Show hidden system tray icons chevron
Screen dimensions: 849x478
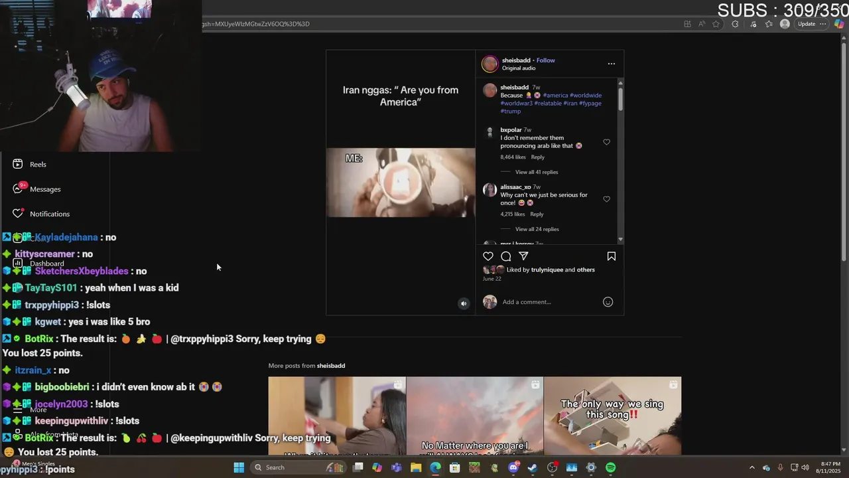(751, 467)
